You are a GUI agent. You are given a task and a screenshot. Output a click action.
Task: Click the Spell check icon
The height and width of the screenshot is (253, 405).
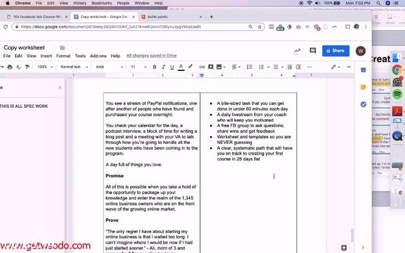click(18, 67)
